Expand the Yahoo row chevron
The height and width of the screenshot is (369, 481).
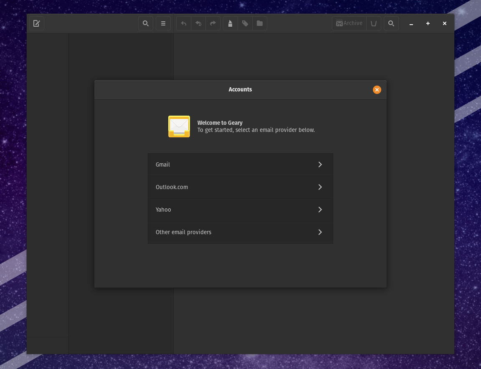320,210
